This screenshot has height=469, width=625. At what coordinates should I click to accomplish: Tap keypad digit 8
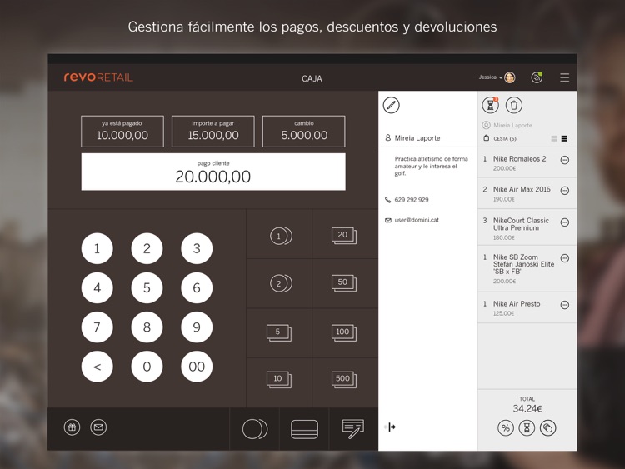147,327
